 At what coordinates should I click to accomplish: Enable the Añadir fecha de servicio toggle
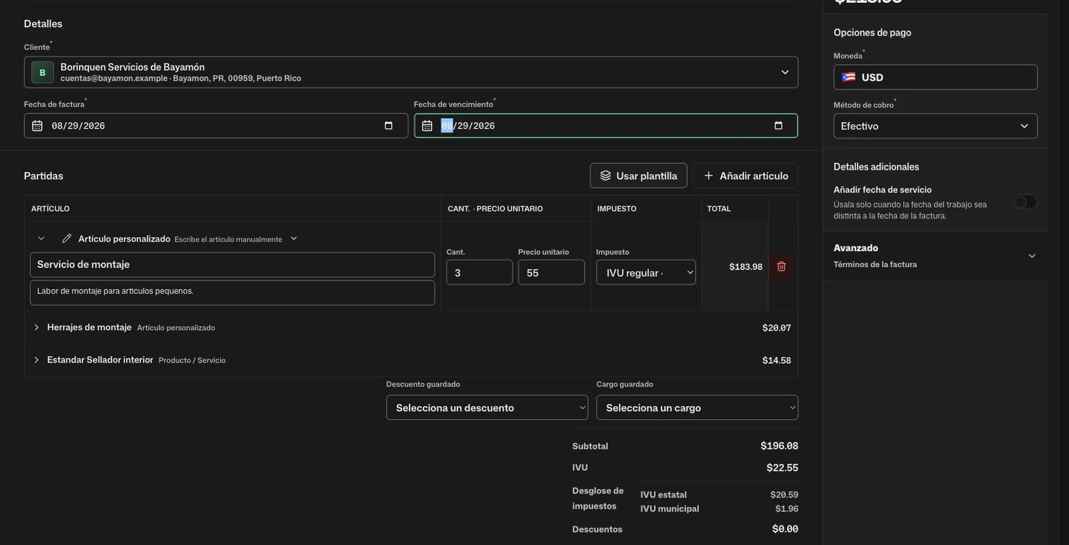1025,202
